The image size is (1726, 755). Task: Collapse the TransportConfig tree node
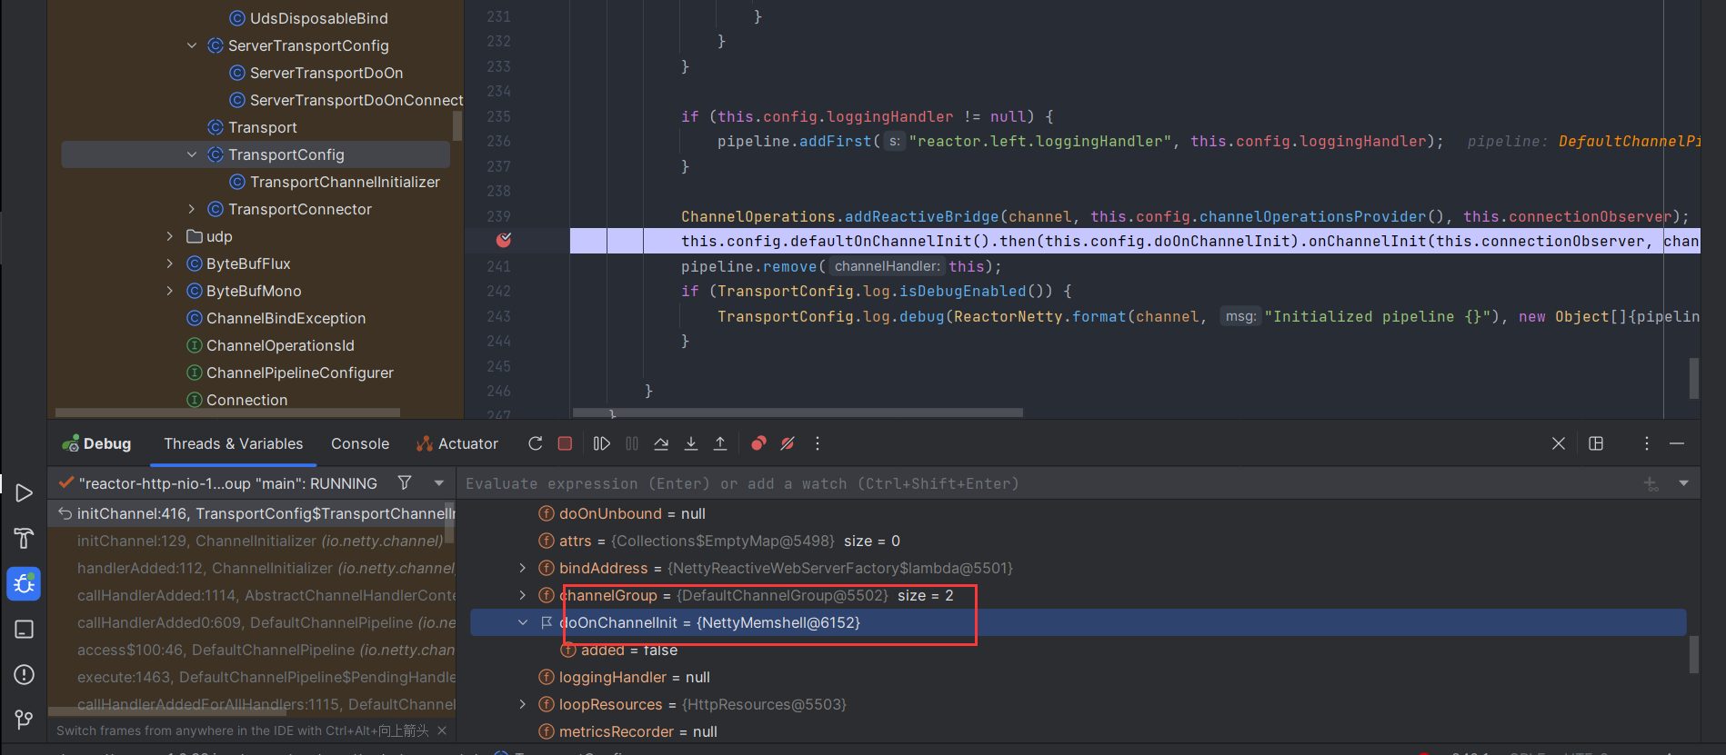point(192,154)
